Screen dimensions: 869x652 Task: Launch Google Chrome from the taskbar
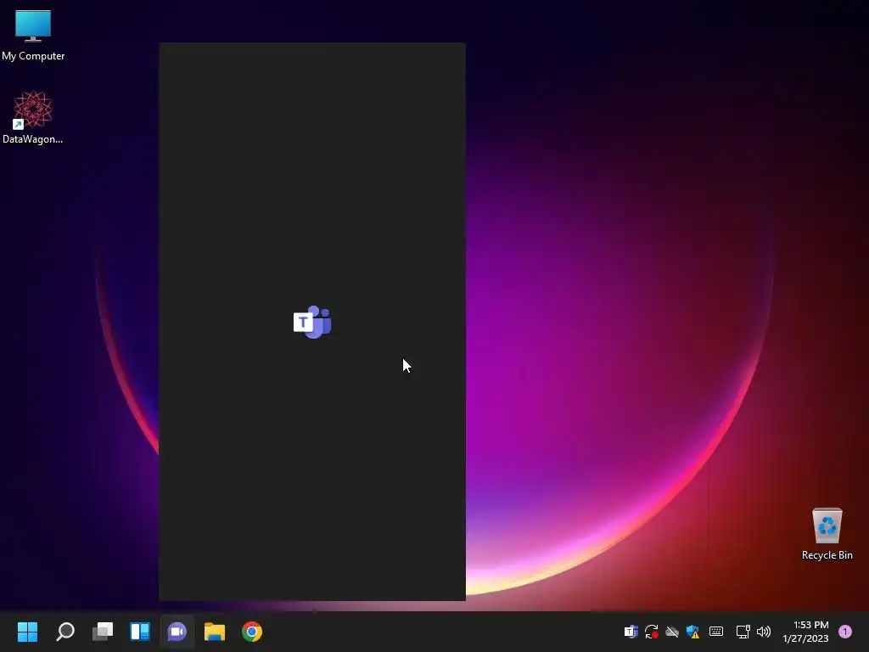[x=251, y=632]
